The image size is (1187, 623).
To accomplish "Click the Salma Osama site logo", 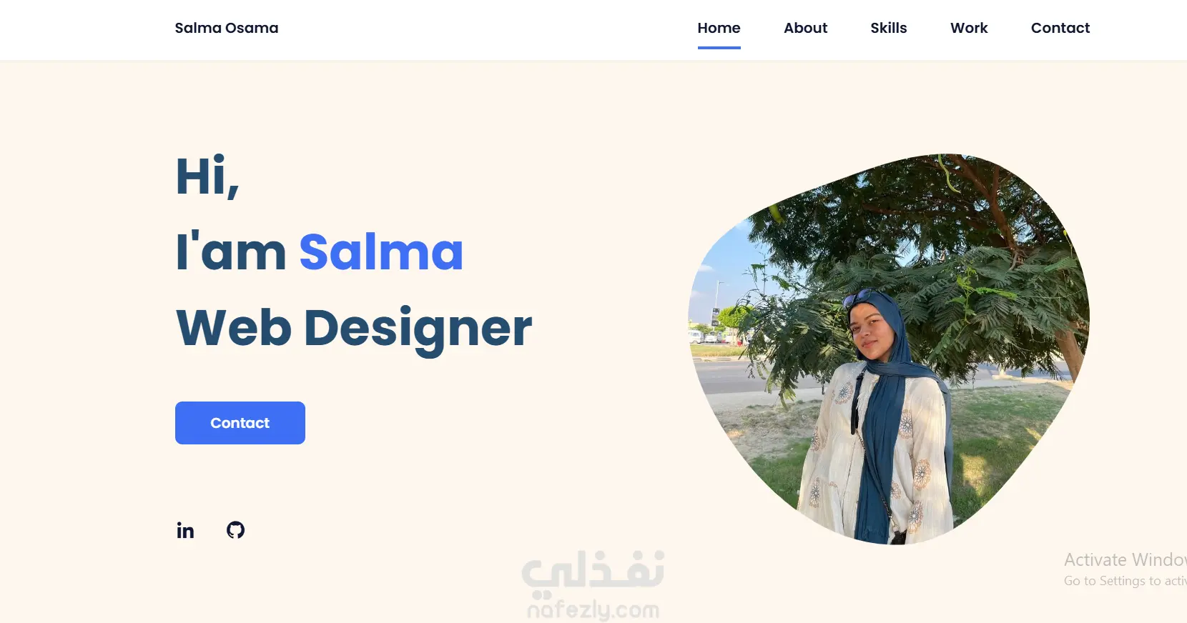I will pyautogui.click(x=227, y=28).
